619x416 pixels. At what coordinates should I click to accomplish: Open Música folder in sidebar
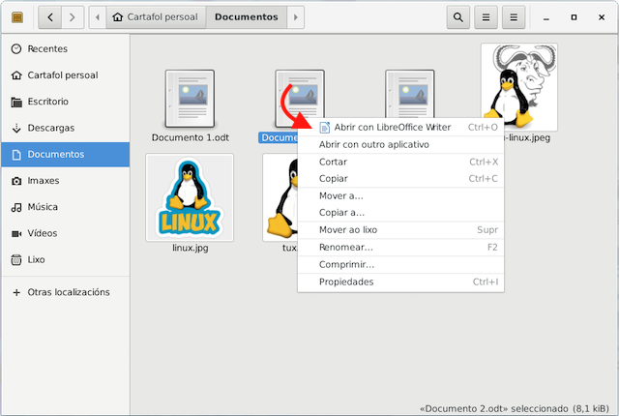pyautogui.click(x=43, y=207)
